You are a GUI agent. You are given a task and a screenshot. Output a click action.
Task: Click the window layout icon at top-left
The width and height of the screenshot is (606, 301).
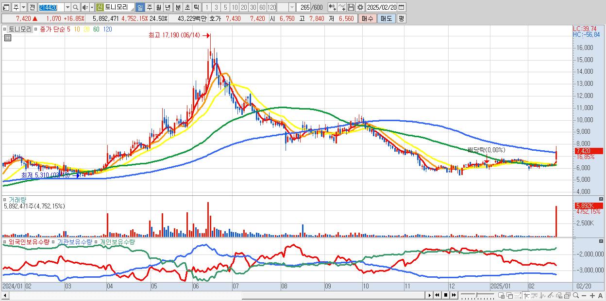click(x=6, y=7)
